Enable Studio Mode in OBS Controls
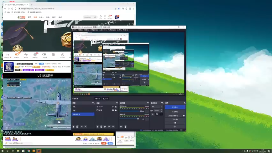The image size is (272, 153). pyautogui.click(x=175, y=119)
